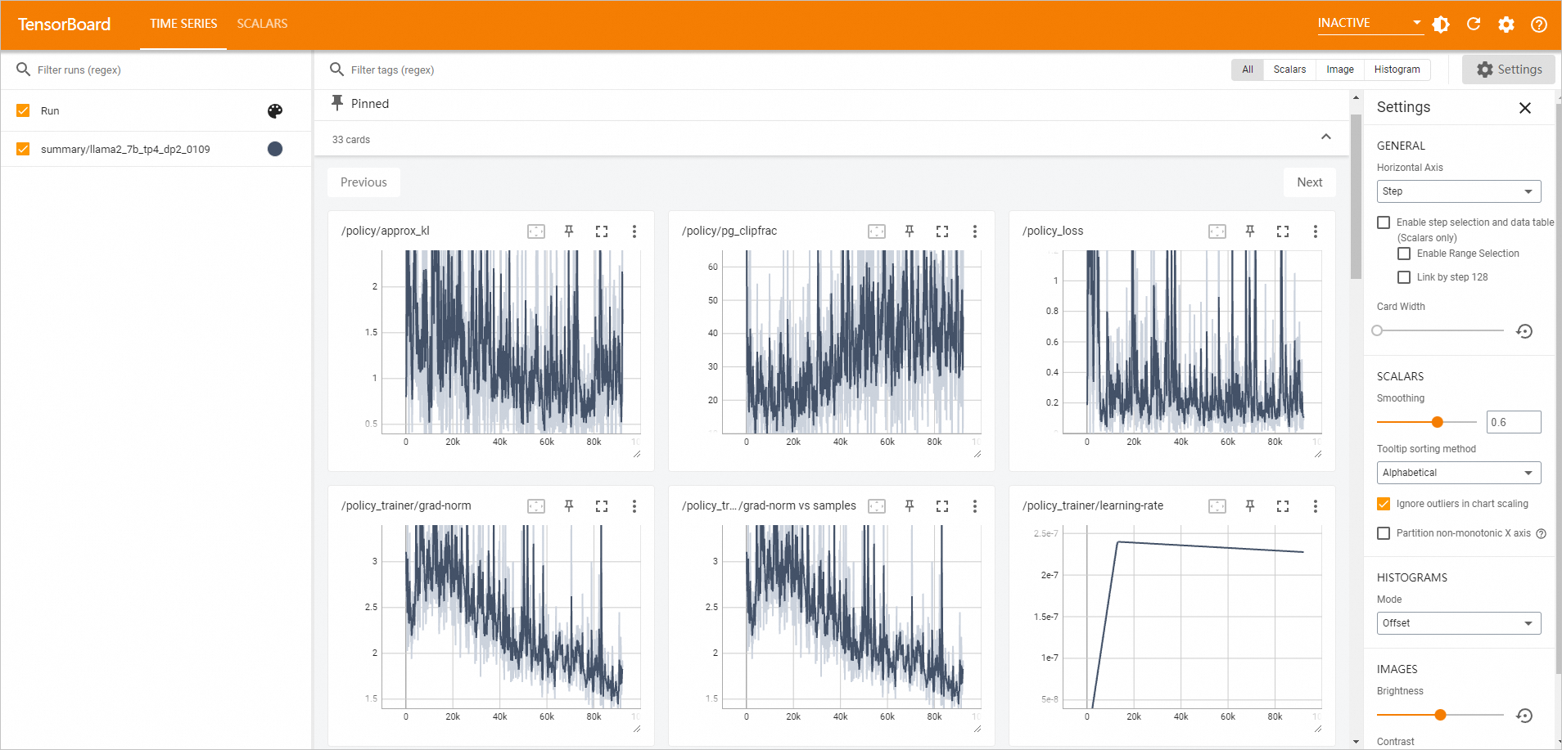The image size is (1562, 750).
Task: Select the All filter tab
Action: click(1247, 70)
